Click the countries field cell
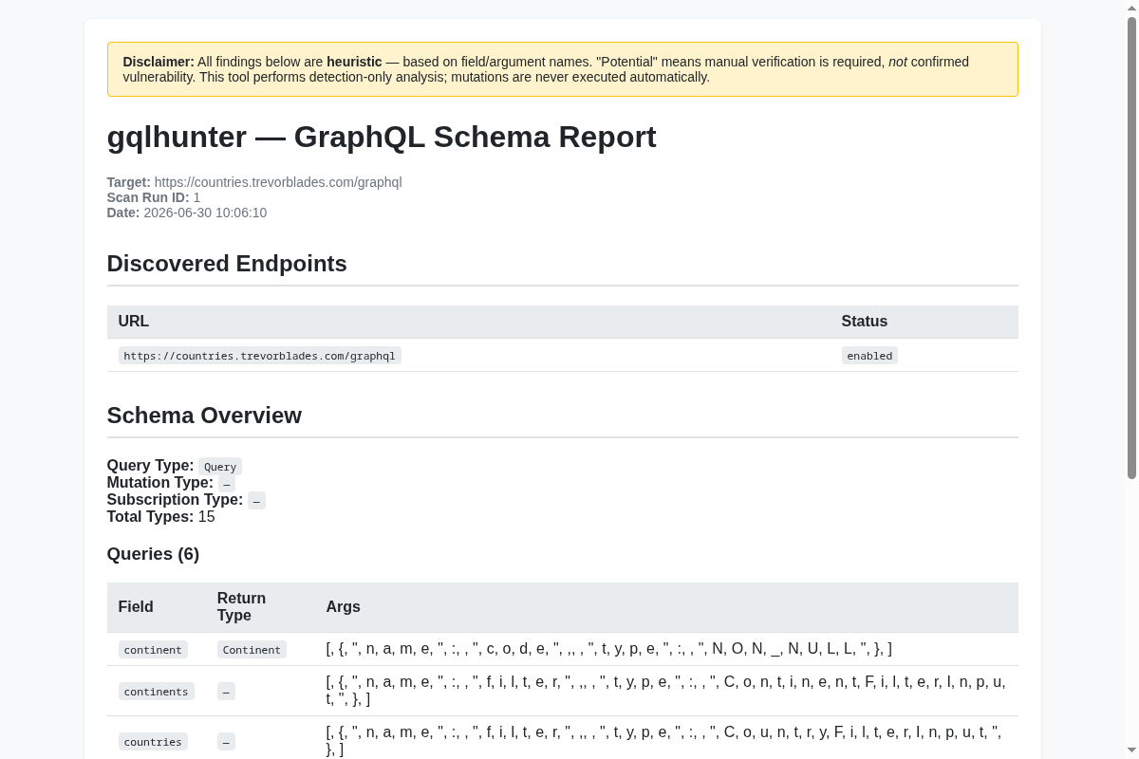 click(x=153, y=742)
